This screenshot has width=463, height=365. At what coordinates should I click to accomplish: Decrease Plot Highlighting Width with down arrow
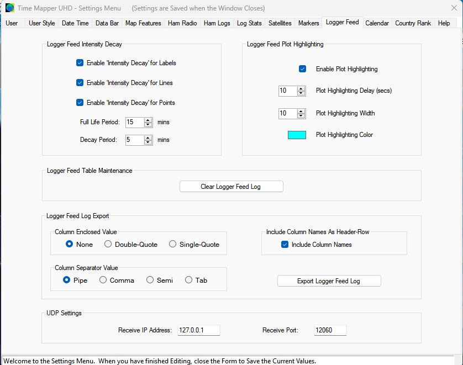coord(301,115)
